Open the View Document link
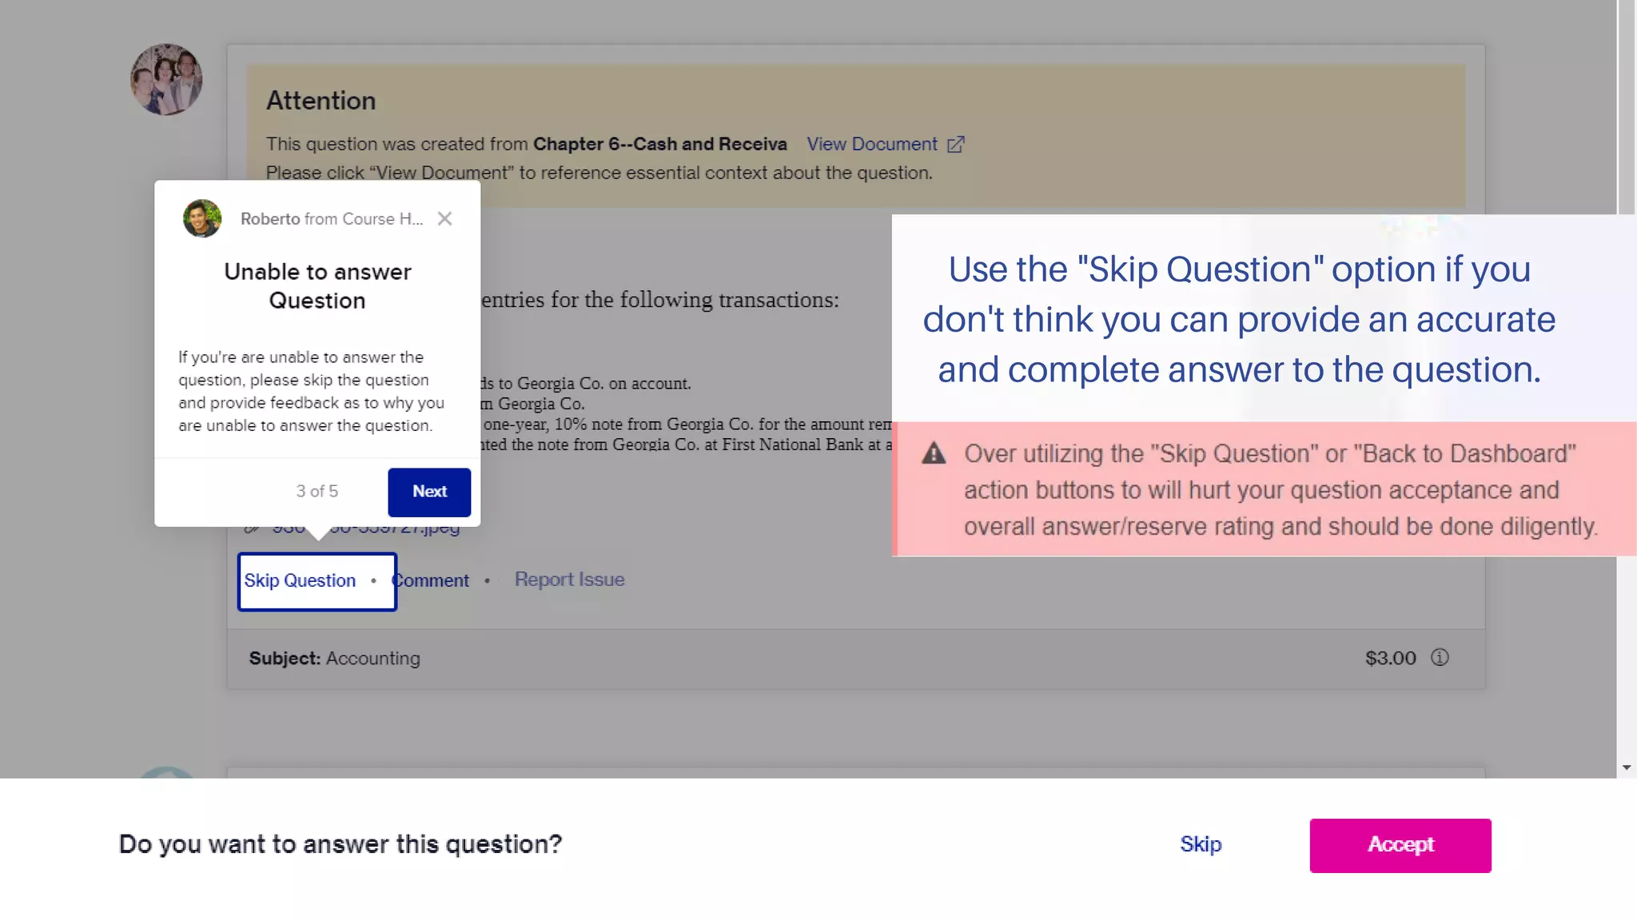This screenshot has width=1637, height=921. point(871,145)
